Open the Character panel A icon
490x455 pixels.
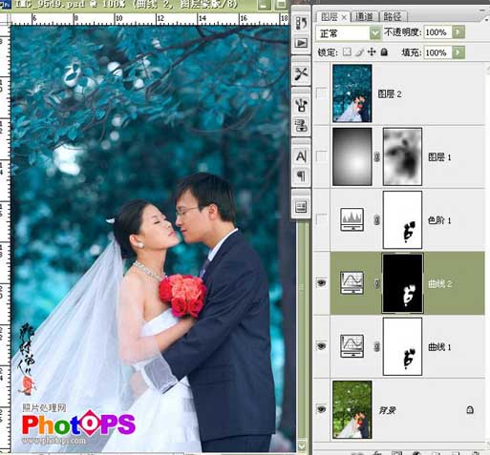(301, 156)
